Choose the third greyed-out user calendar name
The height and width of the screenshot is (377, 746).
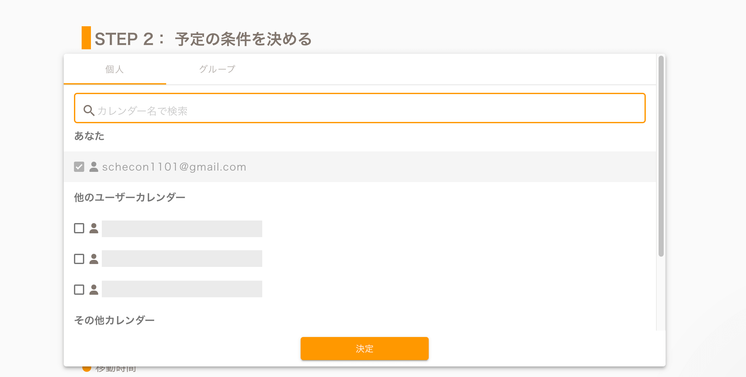point(182,289)
